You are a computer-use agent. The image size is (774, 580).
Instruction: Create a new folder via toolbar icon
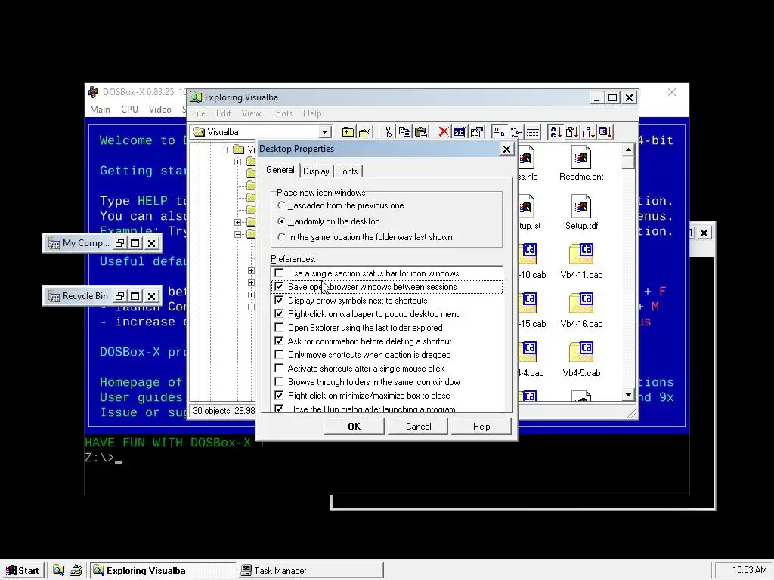pos(365,132)
